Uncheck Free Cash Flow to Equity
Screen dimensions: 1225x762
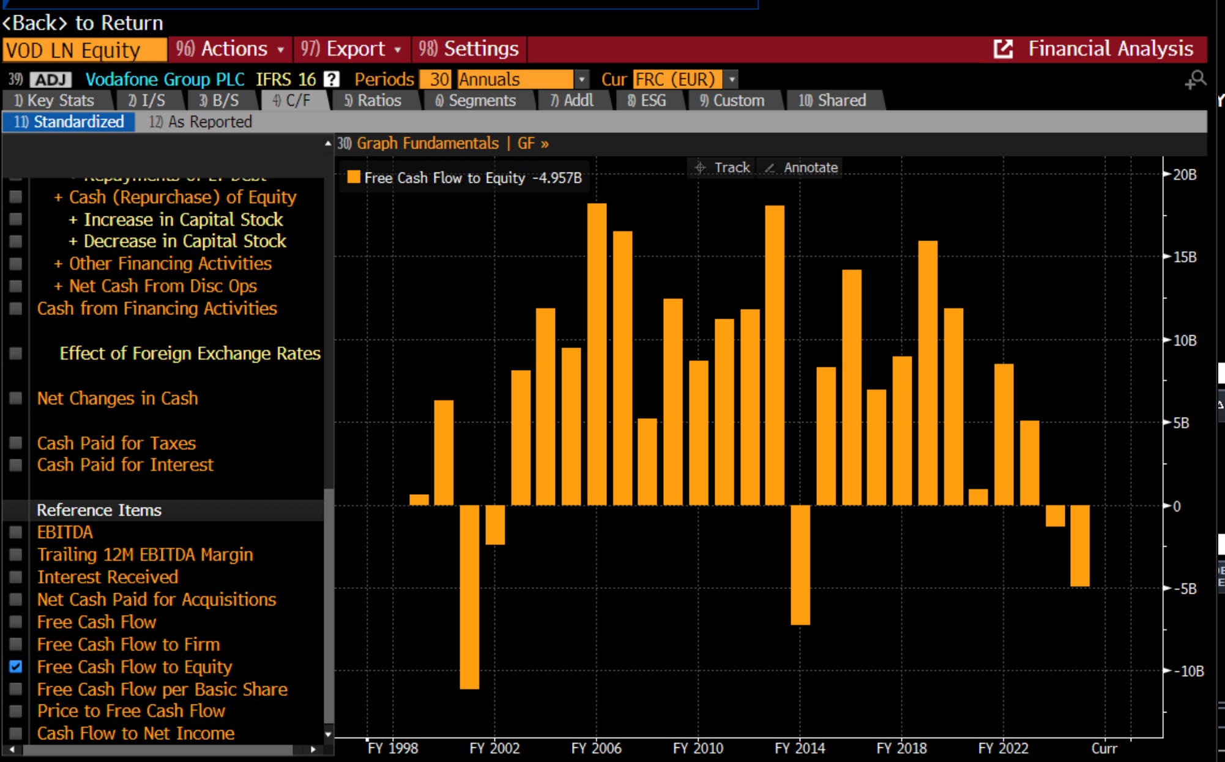point(16,667)
